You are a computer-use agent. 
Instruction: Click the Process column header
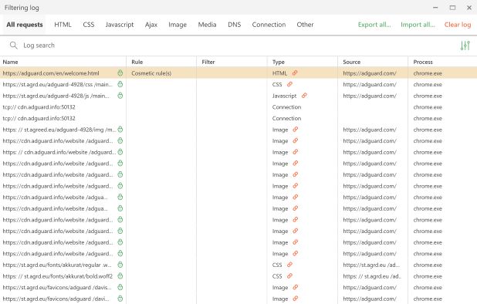(x=423, y=62)
